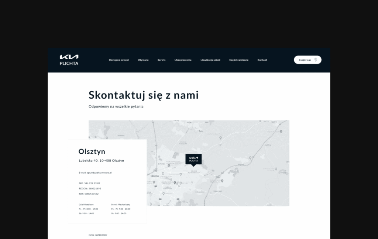Image resolution: width=378 pixels, height=239 pixels.
Task: Click the NIP number in contact card
Action: (x=89, y=183)
